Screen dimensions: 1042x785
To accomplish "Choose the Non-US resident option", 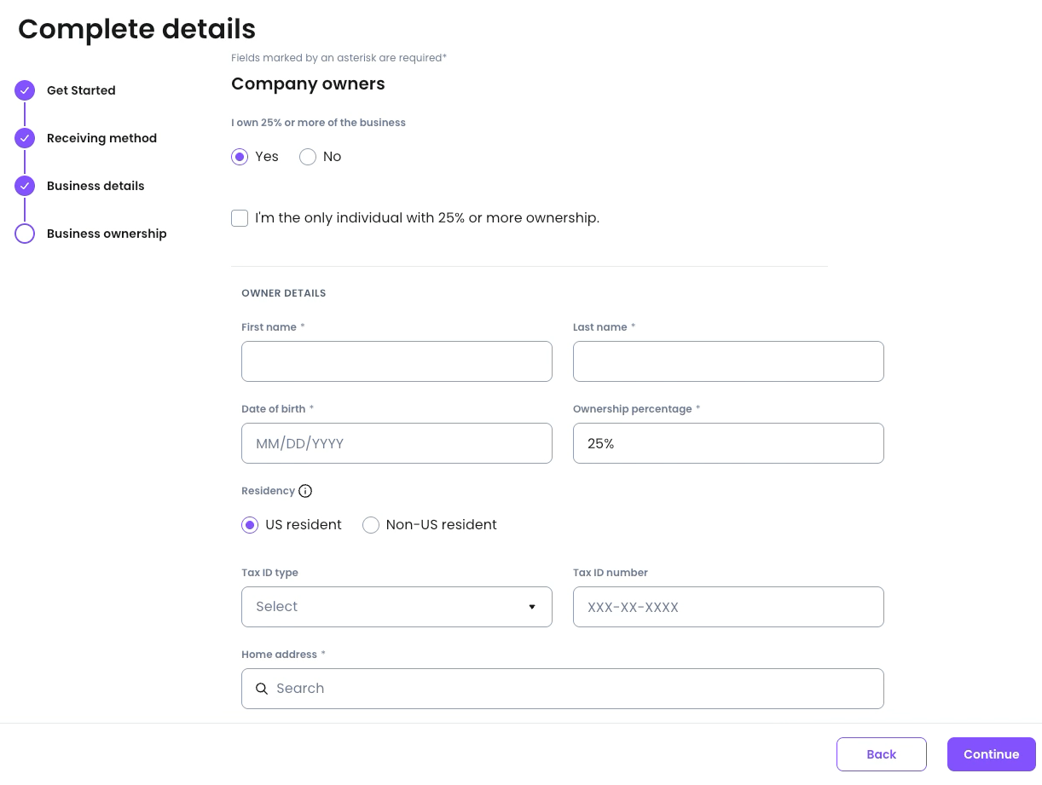I will (x=371, y=525).
